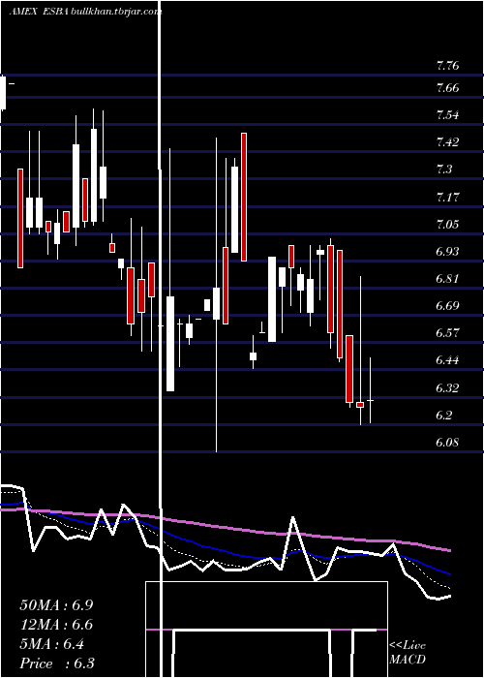Click the 6.57 price axis label
The height and width of the screenshot is (678, 484).
tap(447, 333)
